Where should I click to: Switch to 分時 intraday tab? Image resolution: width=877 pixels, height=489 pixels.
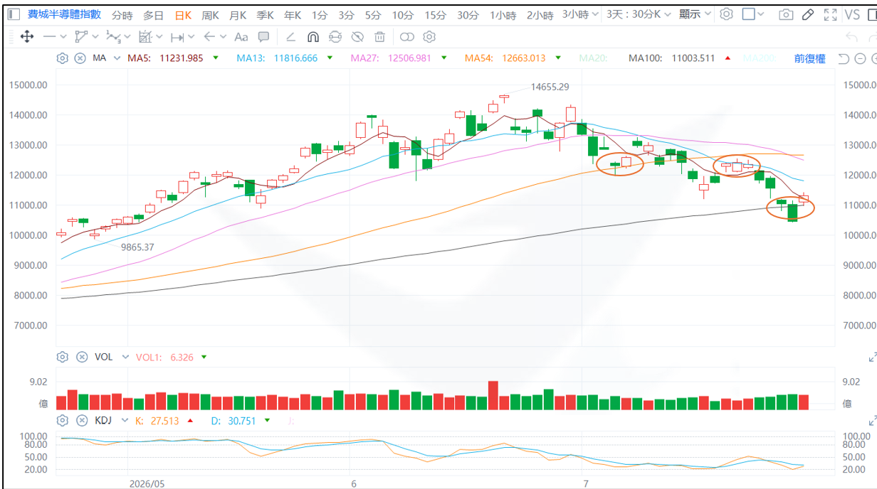(122, 15)
